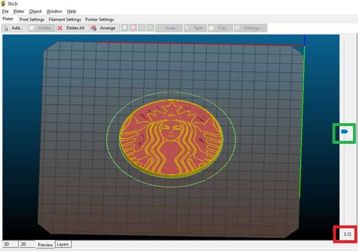Select the Preview view tab
Viewport: 358px width, 251px height.
pos(45,245)
